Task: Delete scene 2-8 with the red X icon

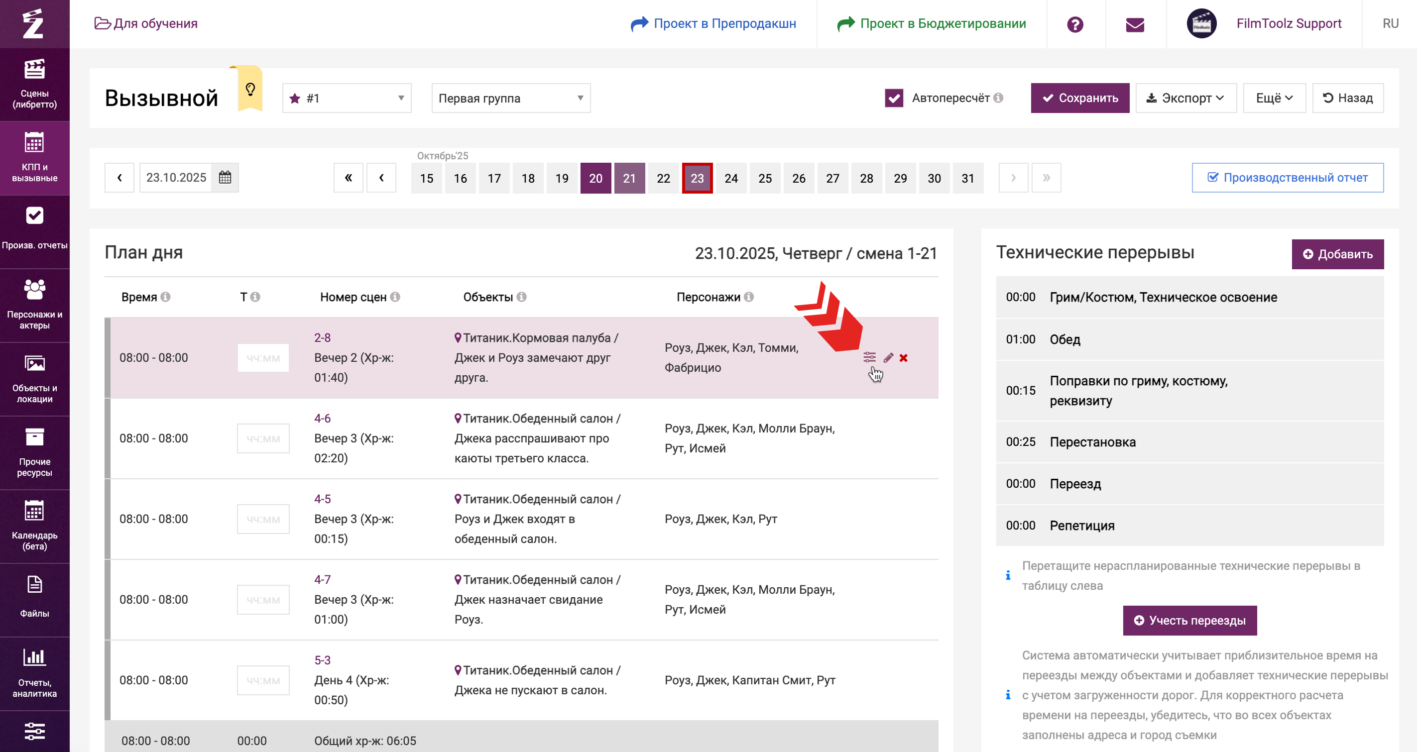Action: [x=903, y=358]
